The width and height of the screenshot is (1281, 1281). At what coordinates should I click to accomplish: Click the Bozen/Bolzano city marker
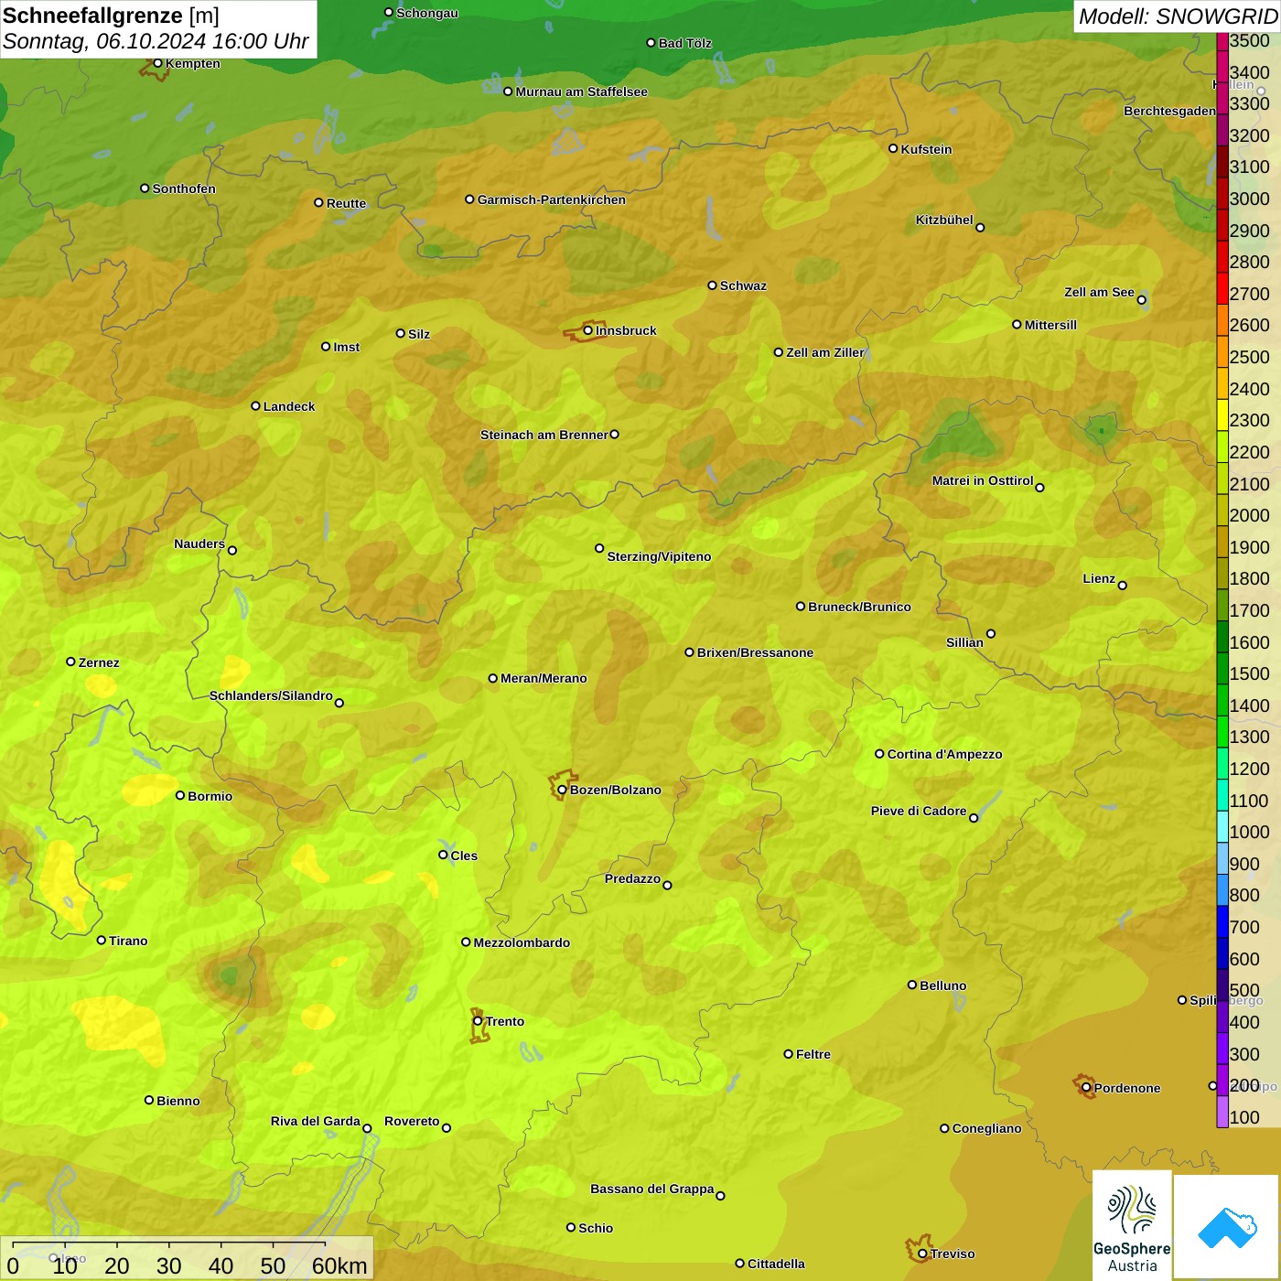[563, 790]
